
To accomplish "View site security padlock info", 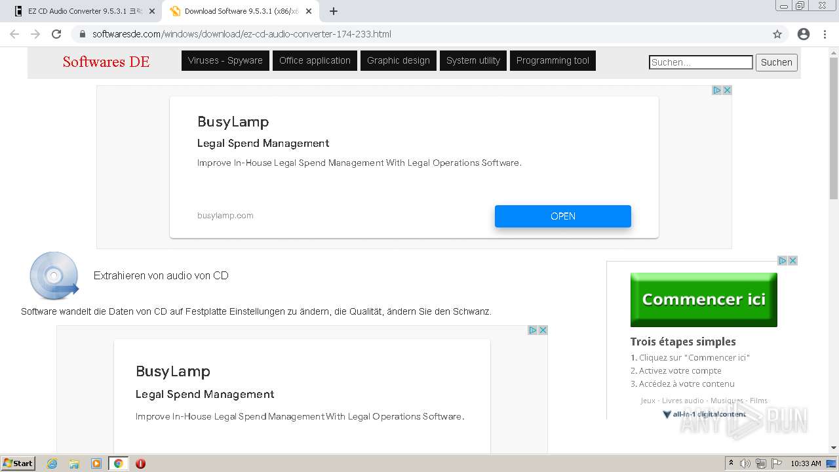I will 82,34.
